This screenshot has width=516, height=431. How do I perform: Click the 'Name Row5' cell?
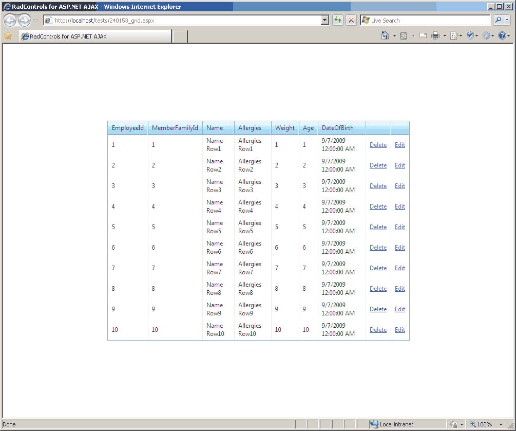pyautogui.click(x=218, y=227)
